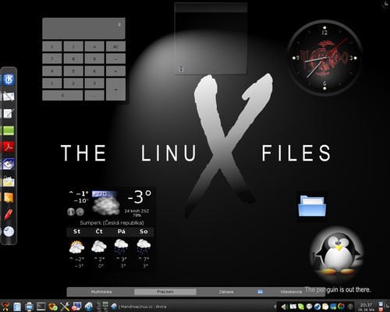Click the first round gray icon in weather widget
Image resolution: width=390 pixels, height=312 pixels.
71,212
